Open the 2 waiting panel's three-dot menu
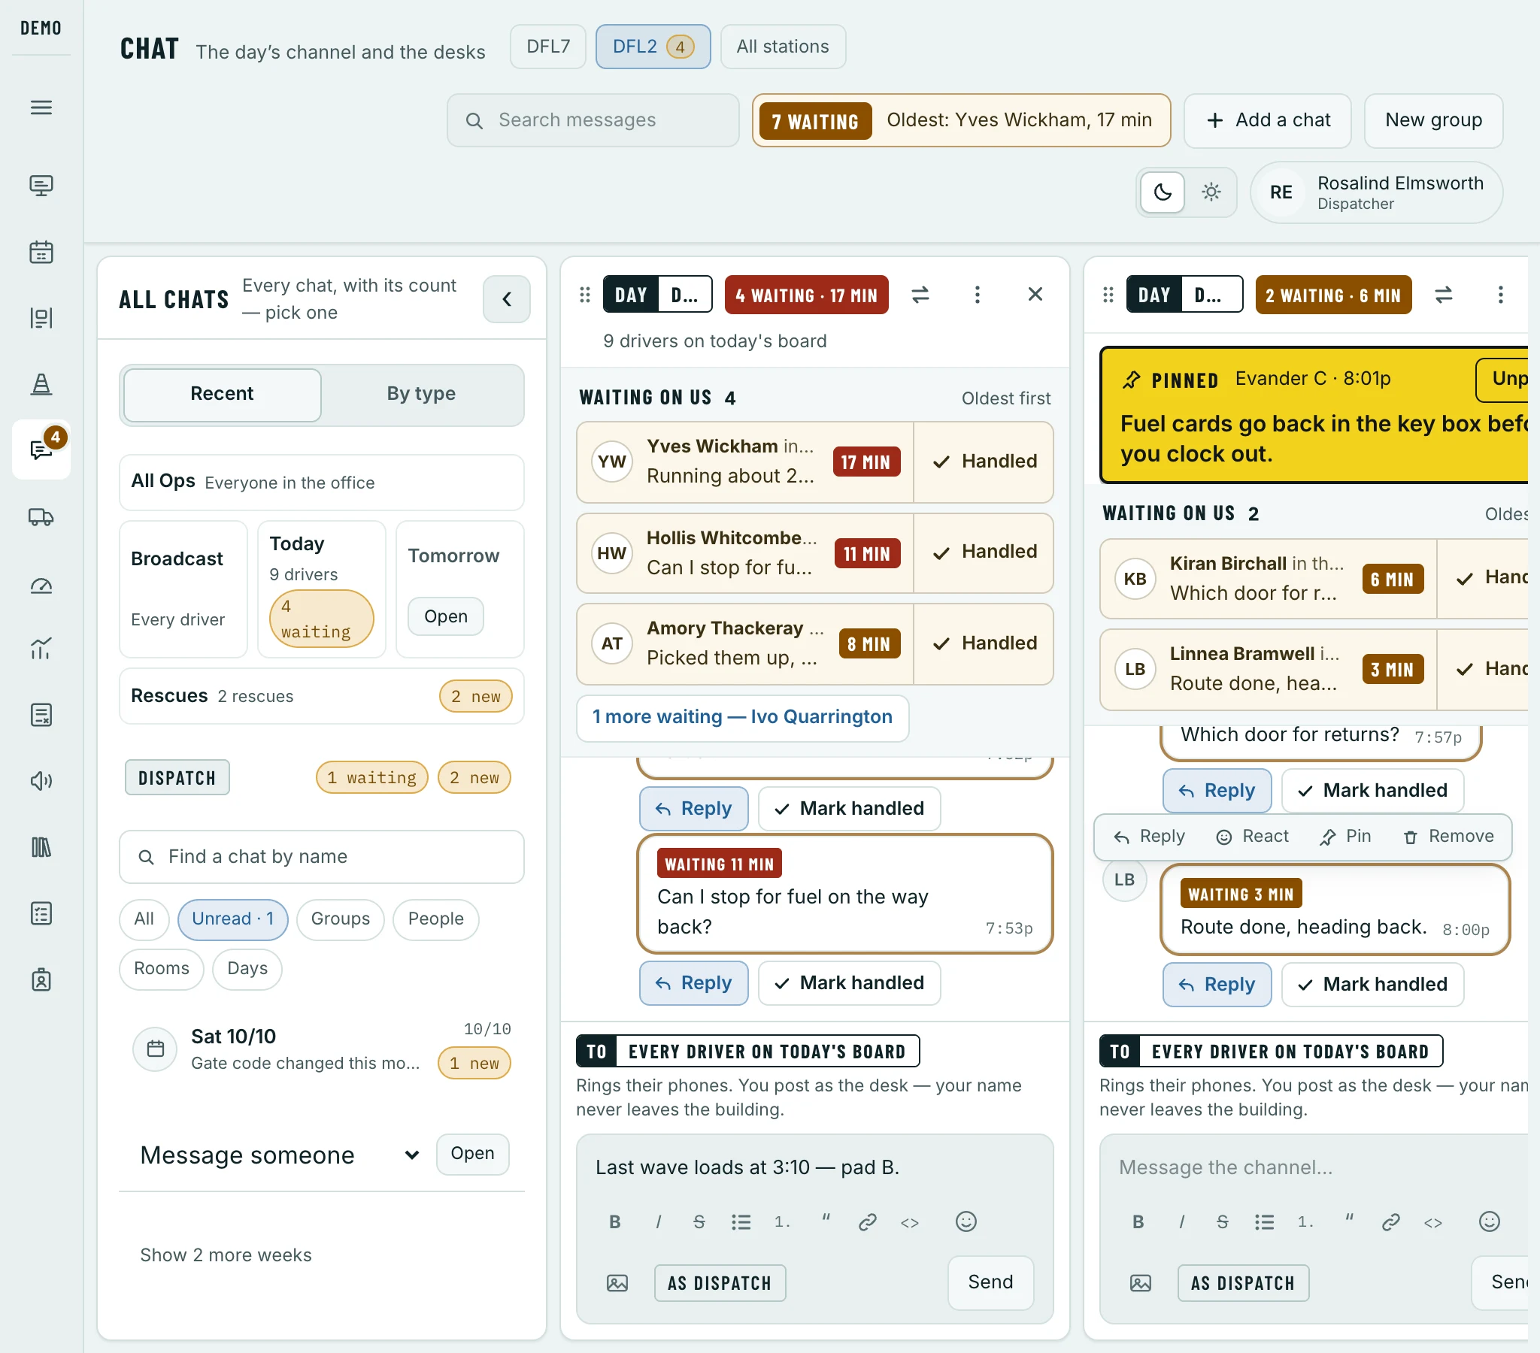The image size is (1540, 1353). point(1500,295)
